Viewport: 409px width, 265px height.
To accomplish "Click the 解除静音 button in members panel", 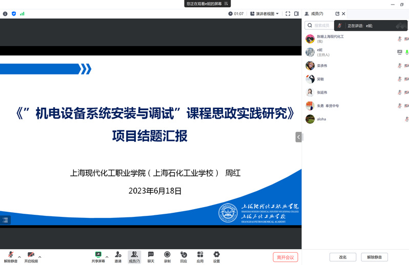I will coord(374,257).
